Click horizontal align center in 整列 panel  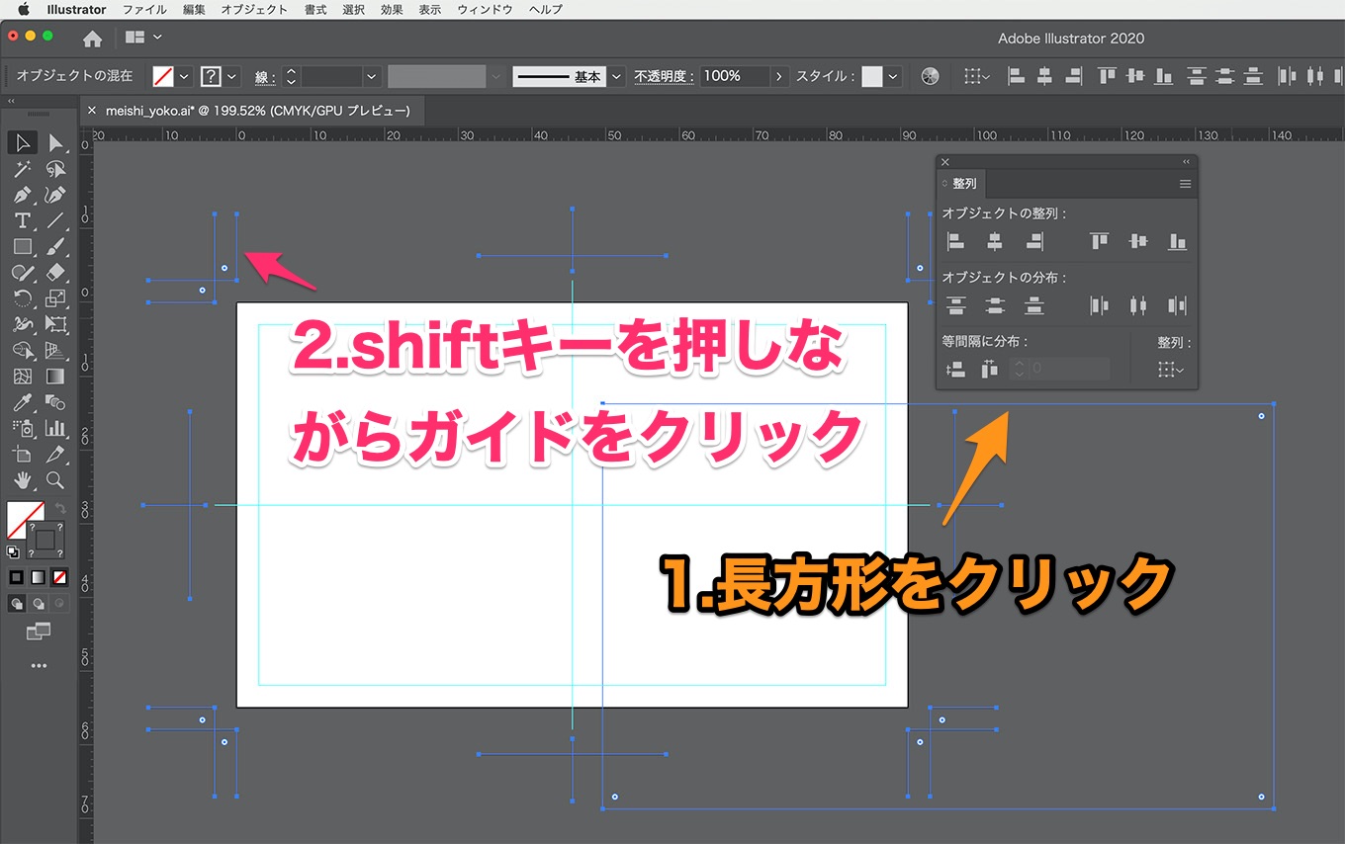[995, 240]
